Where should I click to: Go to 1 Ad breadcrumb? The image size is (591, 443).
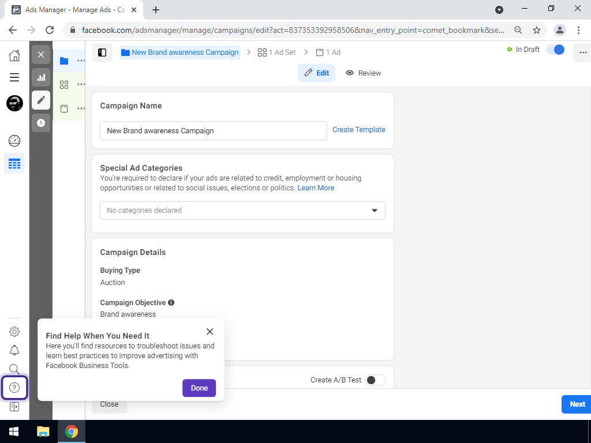328,52
